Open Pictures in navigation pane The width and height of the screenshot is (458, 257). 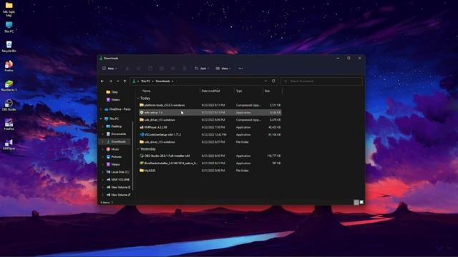(x=116, y=156)
